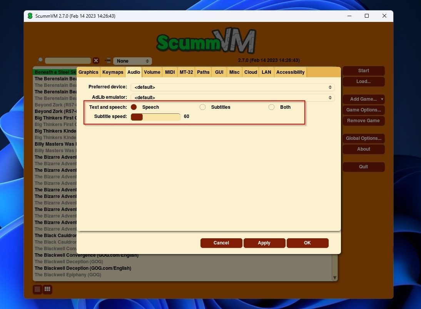Select the Subtitles radio button
421x309 pixels.
tap(202, 107)
